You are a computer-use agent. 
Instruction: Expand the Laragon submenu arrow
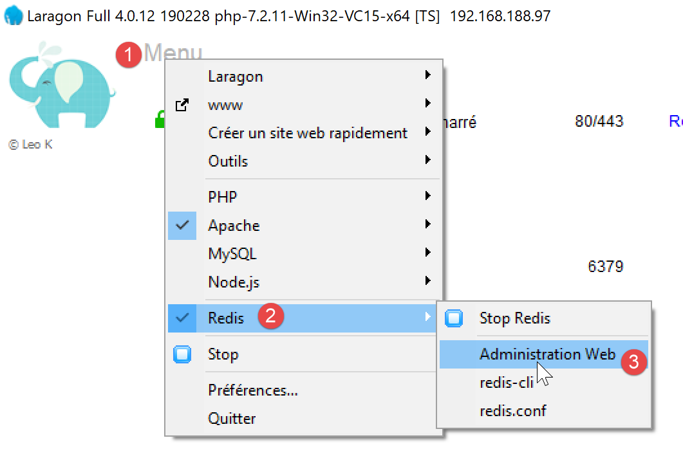pyautogui.click(x=427, y=76)
